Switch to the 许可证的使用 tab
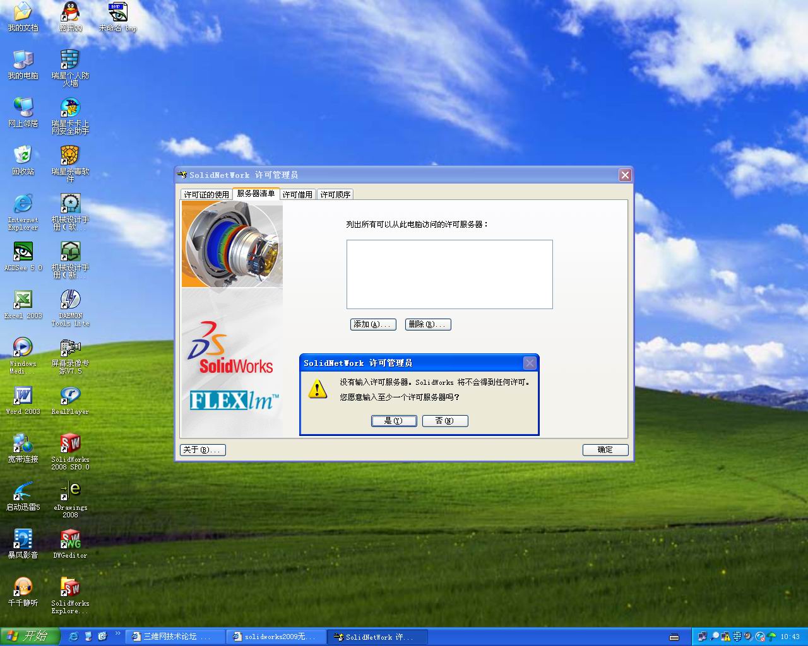 pos(206,194)
